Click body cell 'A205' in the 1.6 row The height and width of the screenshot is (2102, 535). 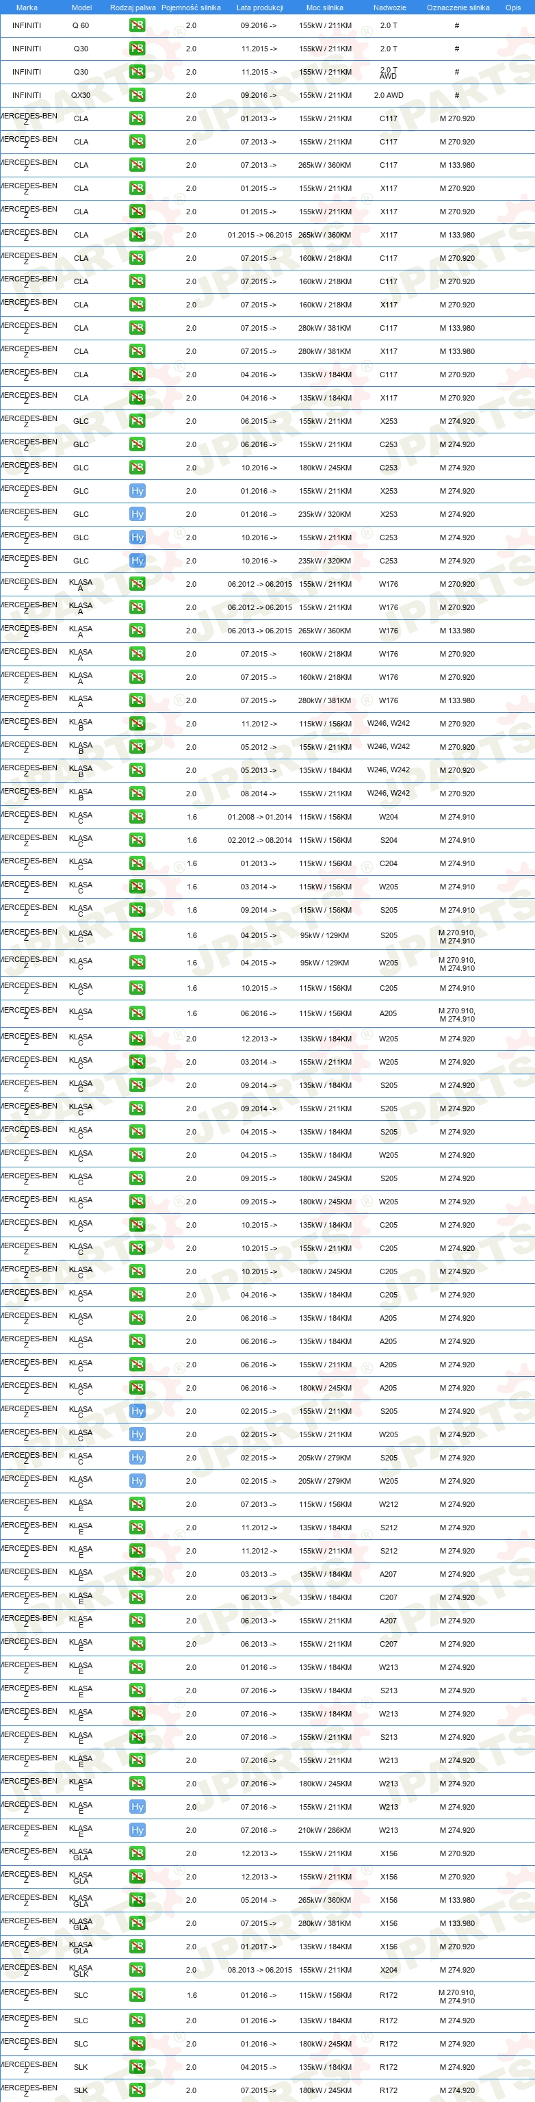point(389,1013)
